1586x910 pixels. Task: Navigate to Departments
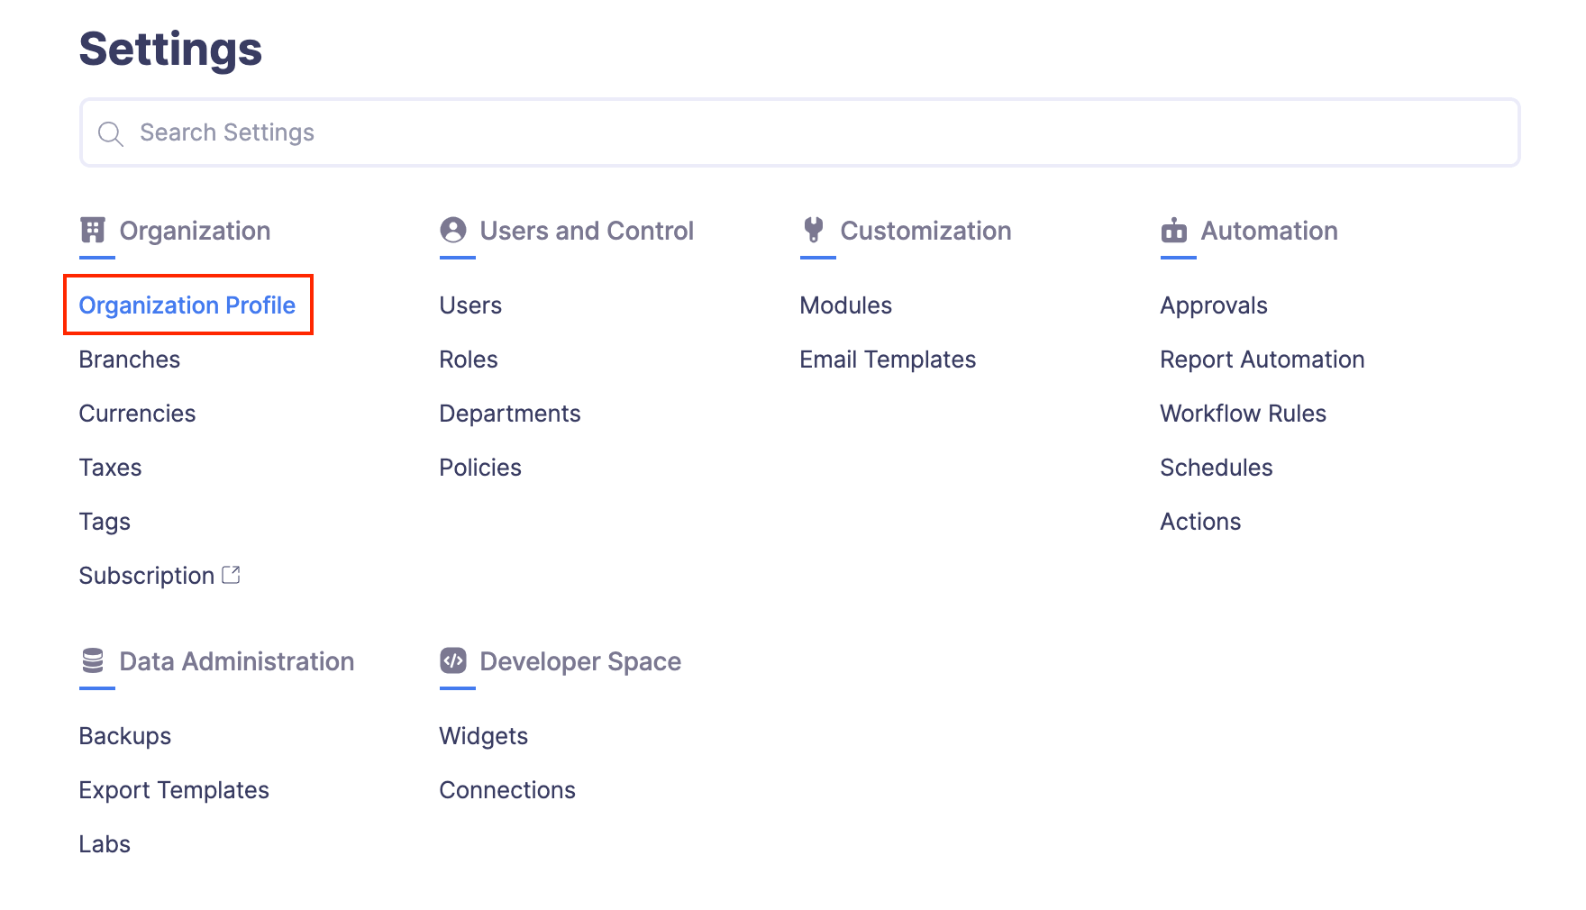pos(510,414)
